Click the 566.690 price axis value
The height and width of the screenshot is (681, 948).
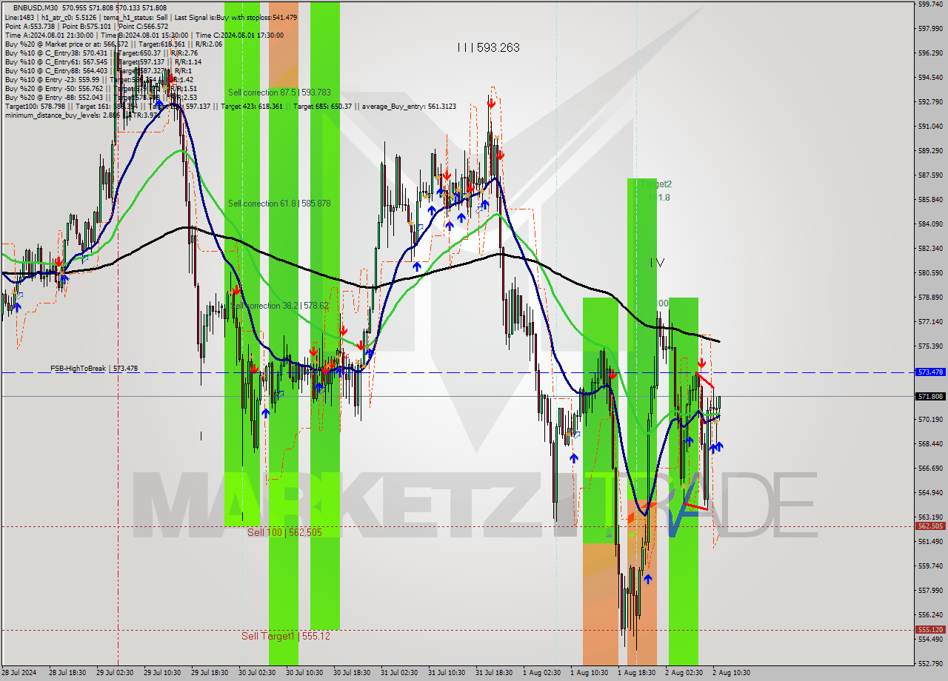pyautogui.click(x=930, y=468)
